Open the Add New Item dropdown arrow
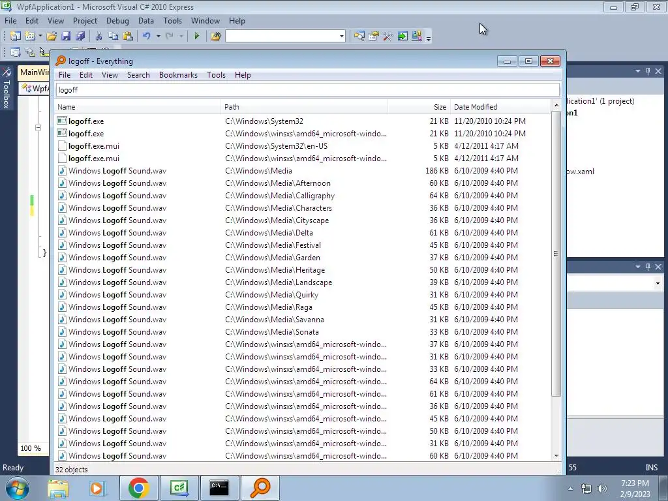668x501 pixels. click(x=40, y=37)
